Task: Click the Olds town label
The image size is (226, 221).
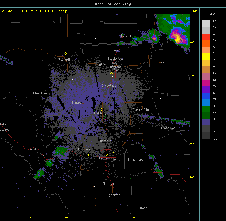Action: click(102, 103)
